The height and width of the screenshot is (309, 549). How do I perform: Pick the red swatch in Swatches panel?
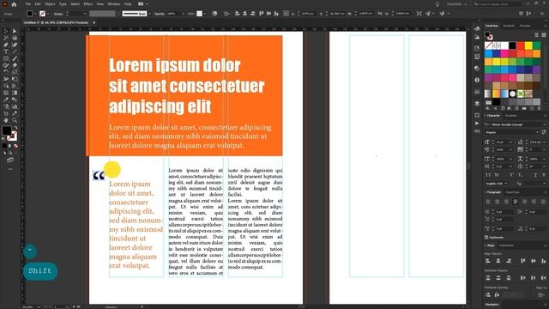click(x=521, y=45)
